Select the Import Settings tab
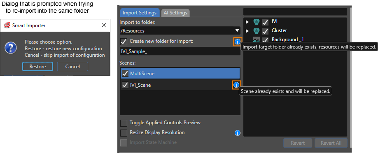Image resolution: width=378 pixels, height=153 pixels. pos(140,13)
